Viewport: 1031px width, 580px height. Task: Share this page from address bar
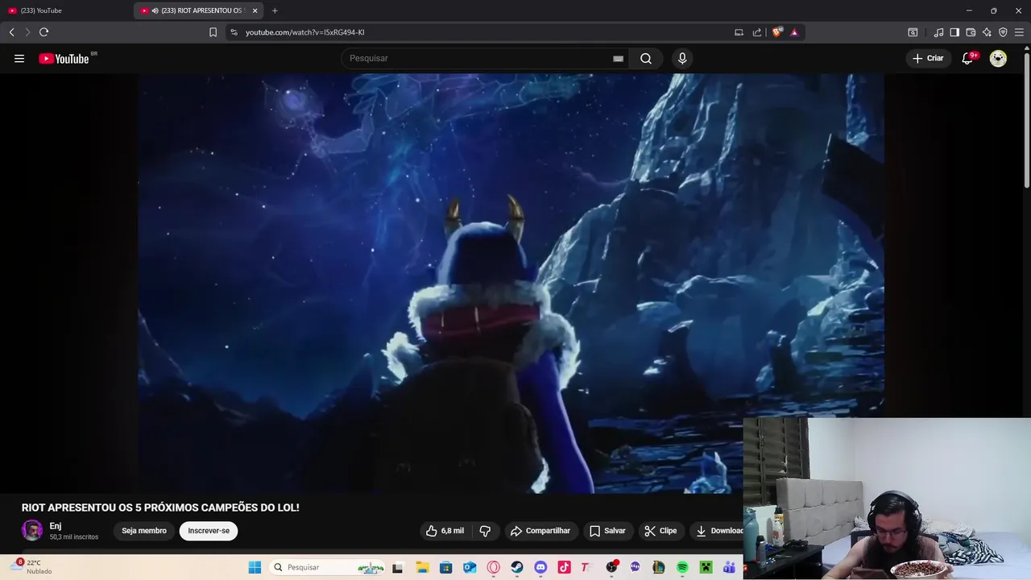pos(757,32)
